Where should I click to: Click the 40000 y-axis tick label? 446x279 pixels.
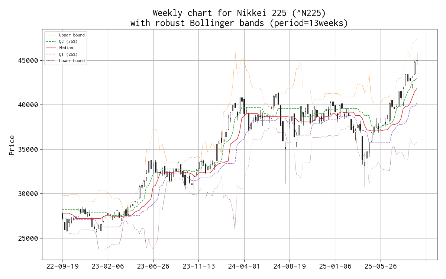(x=28, y=105)
